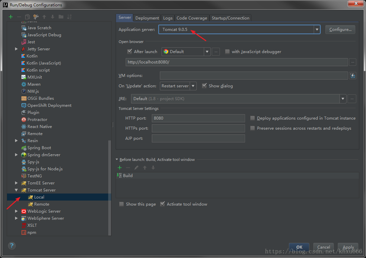Viewport: 366px width, 258px height.
Task: Move configuration up with toolbar arrow
Action: [x=44, y=17]
